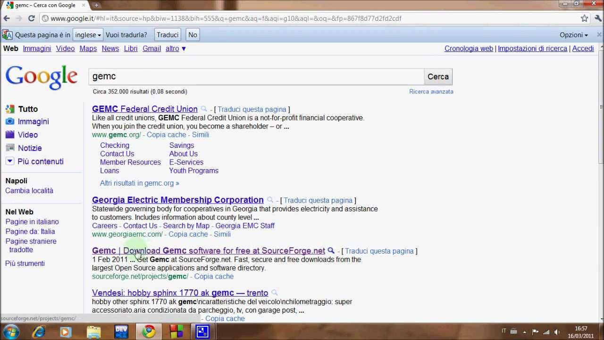Expand the altro menu

176,49
